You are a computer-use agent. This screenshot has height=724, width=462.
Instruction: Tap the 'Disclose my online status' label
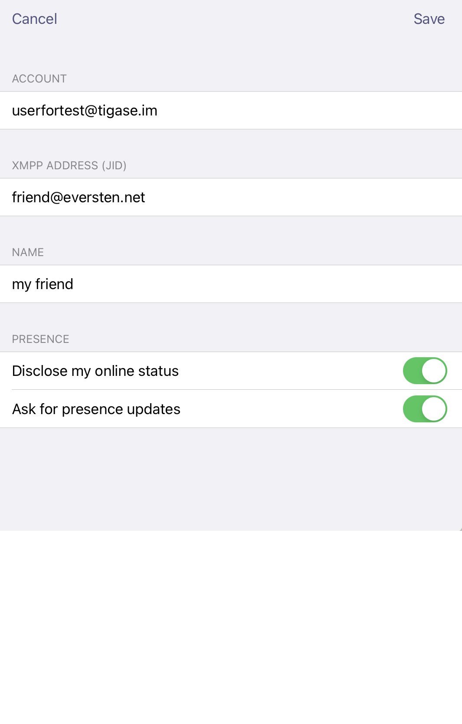(95, 371)
